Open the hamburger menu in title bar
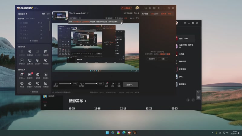Viewport: 242px width, 136px height. click(159, 8)
